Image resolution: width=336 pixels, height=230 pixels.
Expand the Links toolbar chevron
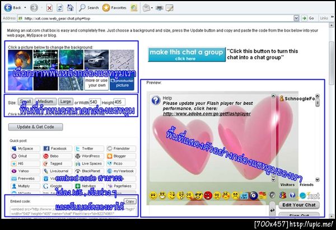coord(332,17)
